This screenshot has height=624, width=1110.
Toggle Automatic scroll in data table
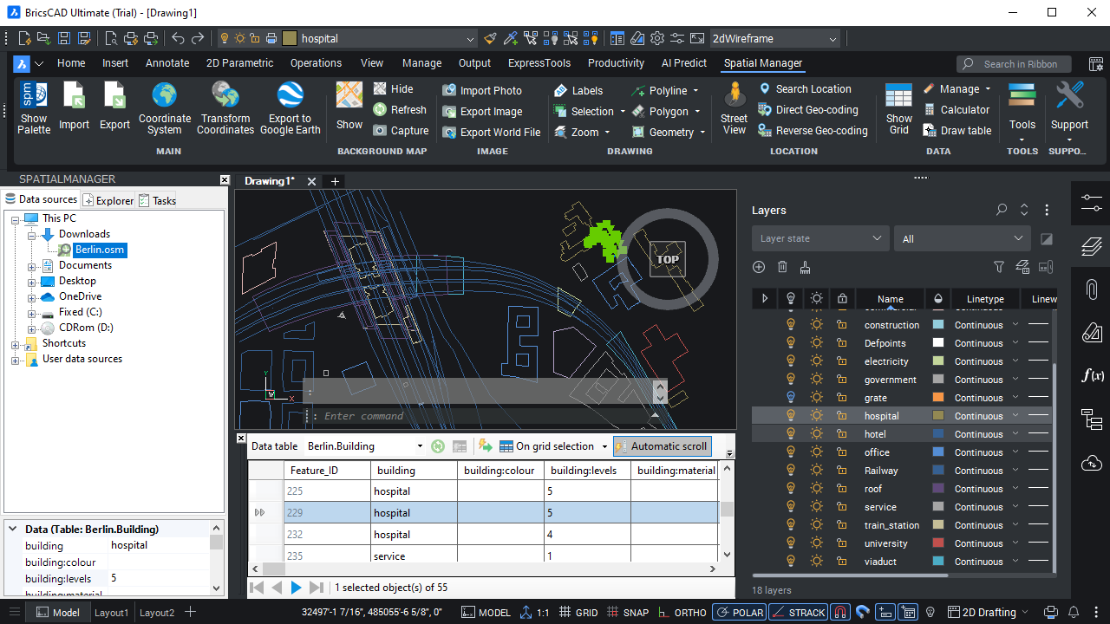(662, 446)
